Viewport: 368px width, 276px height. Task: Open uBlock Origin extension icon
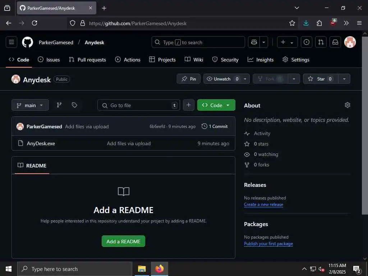coord(333,23)
